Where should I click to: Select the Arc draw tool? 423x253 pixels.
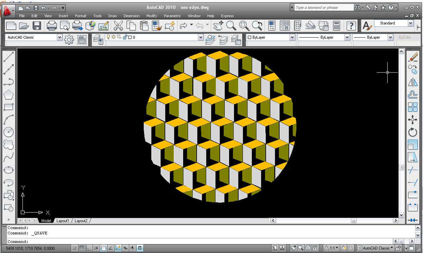[8, 119]
